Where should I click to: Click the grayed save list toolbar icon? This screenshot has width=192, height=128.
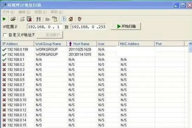pos(22,19)
